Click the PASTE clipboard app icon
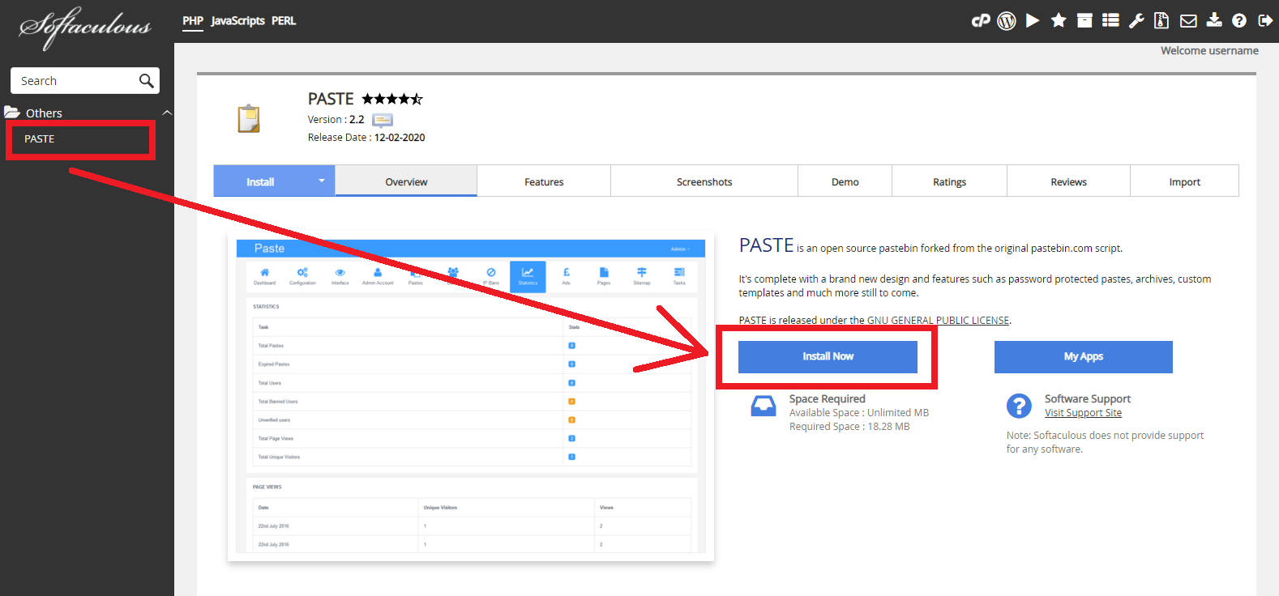Screen dimensions: 1279x596 (249, 118)
